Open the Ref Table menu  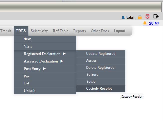point(60,31)
